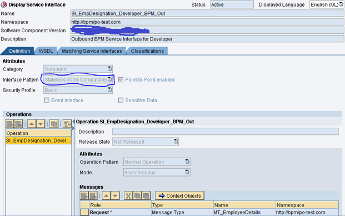The image size is (345, 216).
Task: Select the SI_EmpDesignation_Devel... operation row
Action: (38, 140)
